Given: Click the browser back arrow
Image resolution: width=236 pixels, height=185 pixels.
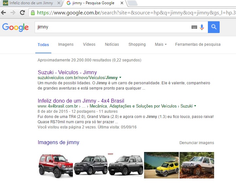Looking at the screenshot, I should (4, 13).
